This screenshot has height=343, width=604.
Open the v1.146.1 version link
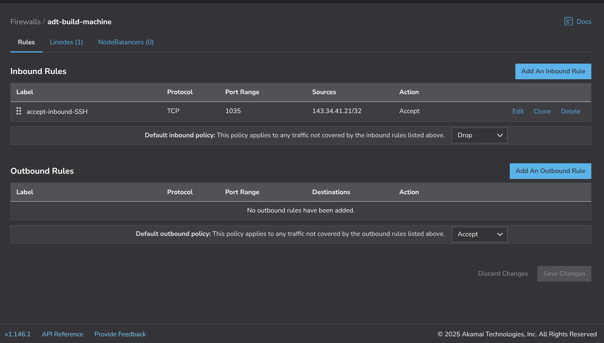click(18, 334)
